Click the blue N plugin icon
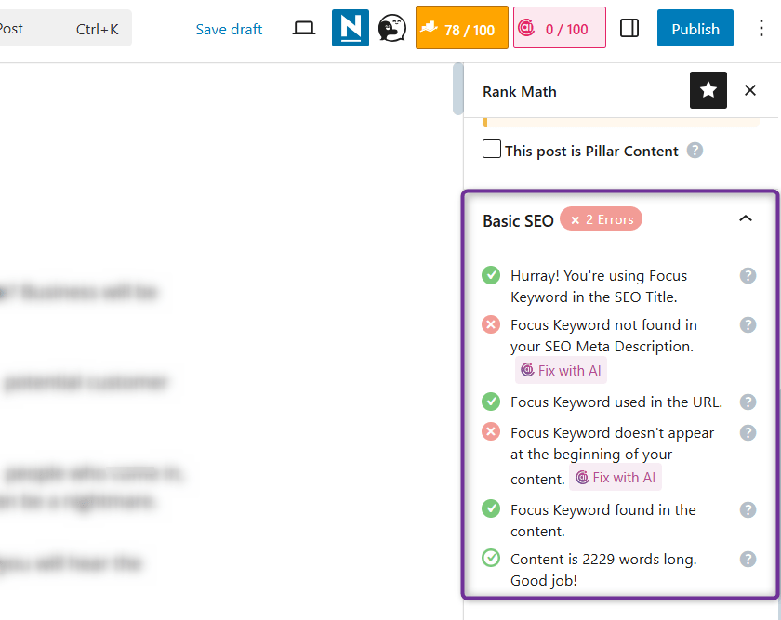Screen dimensions: 781x620 [x=351, y=28]
